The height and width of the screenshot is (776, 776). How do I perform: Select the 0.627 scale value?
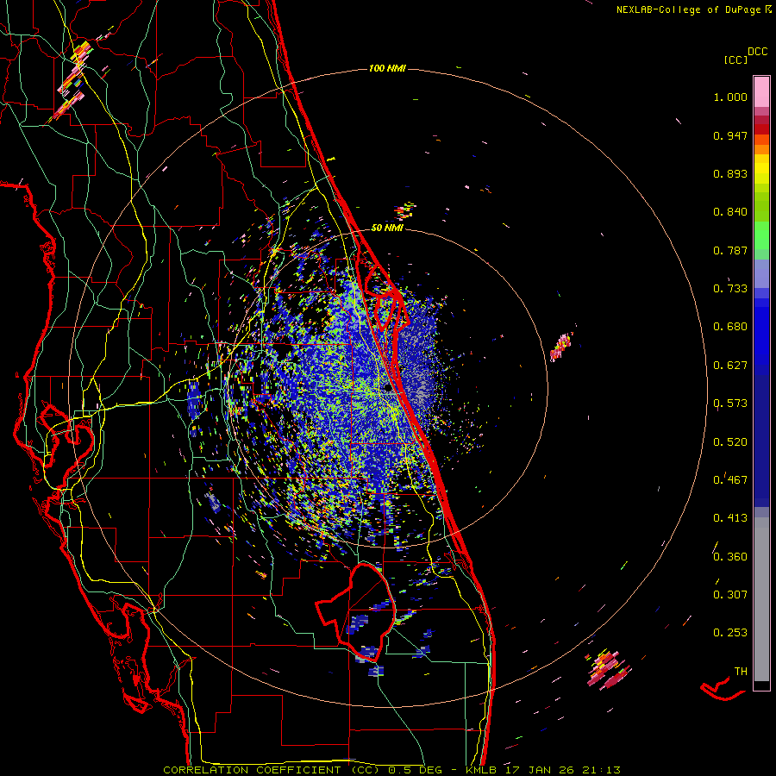730,366
